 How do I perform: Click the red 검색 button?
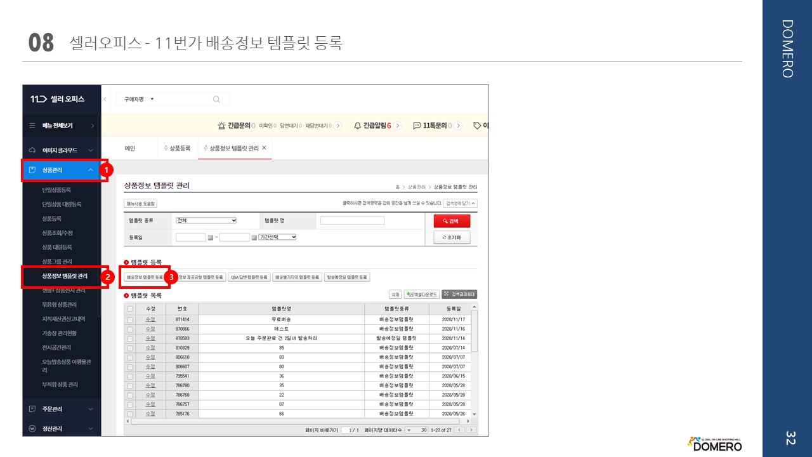tap(452, 221)
